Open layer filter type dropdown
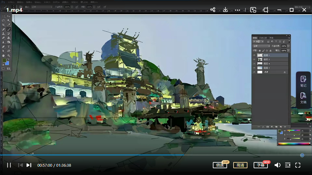Viewport: 312px width, 175px height. [258, 42]
